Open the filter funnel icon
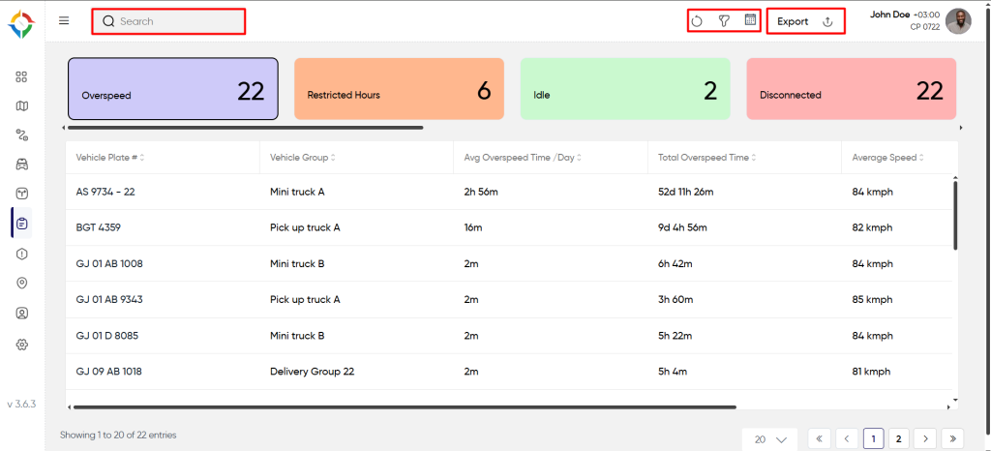Viewport: 991px width, 451px height. click(724, 21)
